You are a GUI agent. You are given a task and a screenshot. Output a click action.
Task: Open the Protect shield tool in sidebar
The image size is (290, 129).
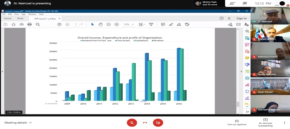coord(247,91)
